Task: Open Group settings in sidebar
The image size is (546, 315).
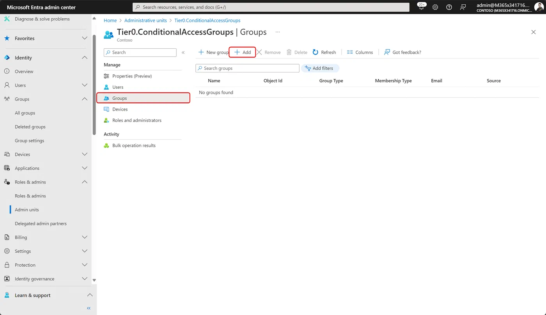Action: [x=29, y=141]
